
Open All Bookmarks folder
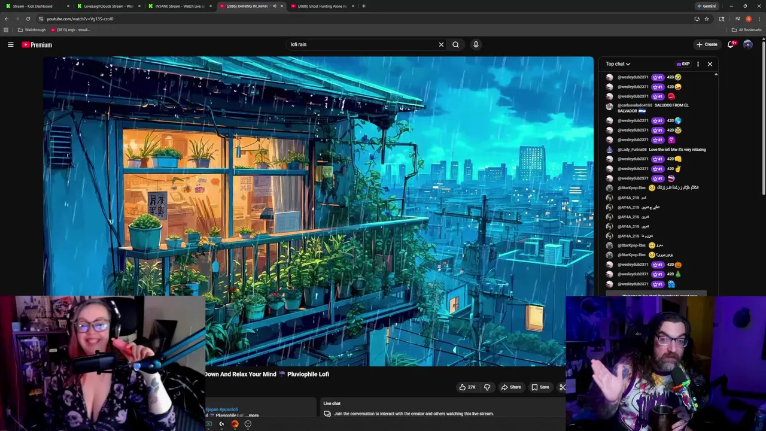(746, 30)
